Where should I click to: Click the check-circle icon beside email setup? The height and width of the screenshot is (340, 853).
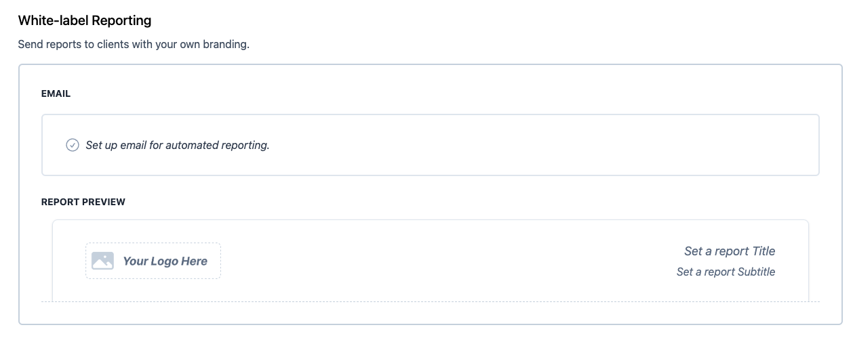(73, 145)
